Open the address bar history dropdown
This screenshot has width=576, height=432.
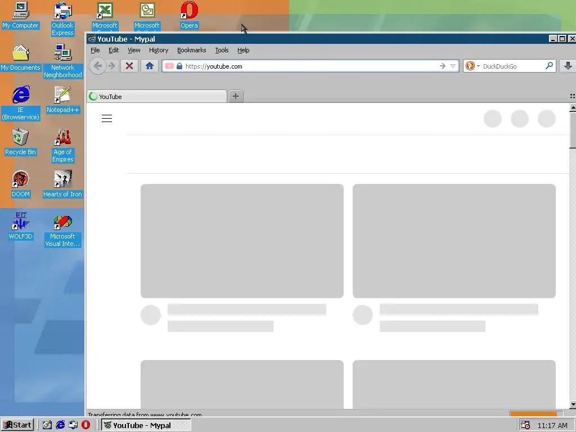[x=453, y=66]
